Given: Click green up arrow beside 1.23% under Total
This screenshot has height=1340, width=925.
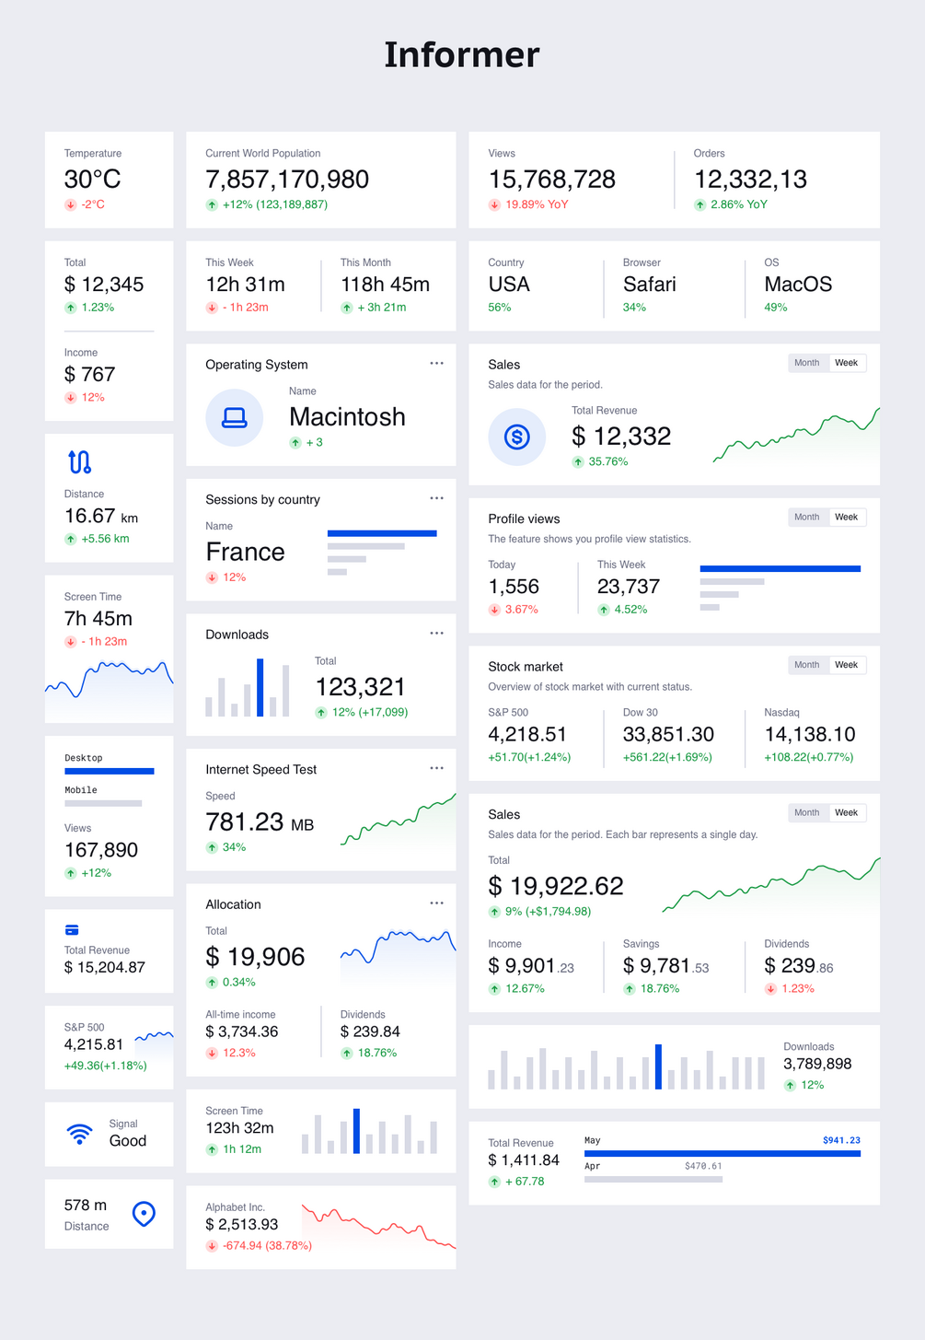Looking at the screenshot, I should 70,308.
